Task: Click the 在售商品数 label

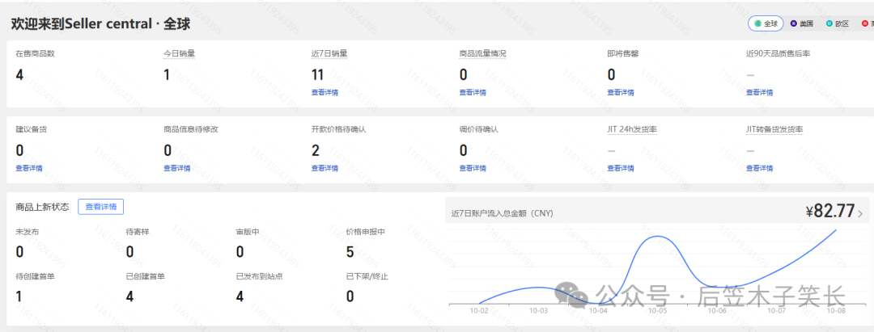Action: click(x=35, y=54)
